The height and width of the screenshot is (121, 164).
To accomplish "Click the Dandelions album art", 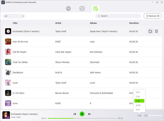I will pos(8,72).
